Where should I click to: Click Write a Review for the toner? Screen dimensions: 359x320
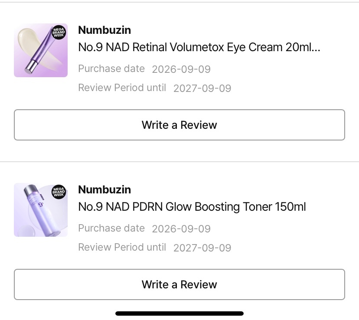tap(179, 284)
